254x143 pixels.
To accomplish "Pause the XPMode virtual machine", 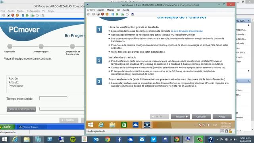I will [x=23, y=15].
